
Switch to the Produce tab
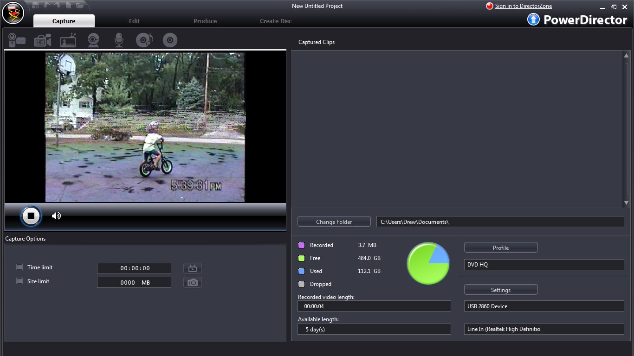pyautogui.click(x=205, y=21)
